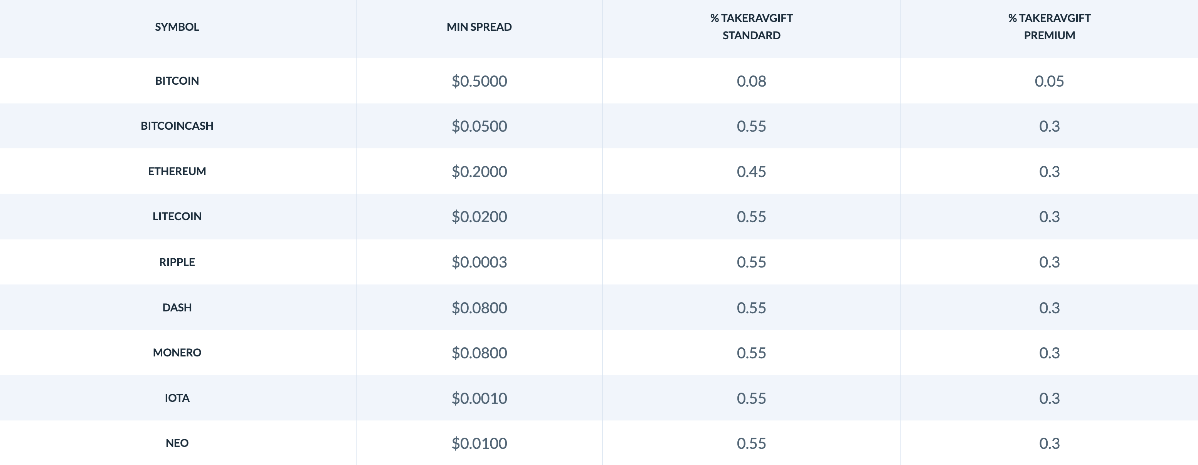Select the BITCOINCASH row label

[177, 126]
